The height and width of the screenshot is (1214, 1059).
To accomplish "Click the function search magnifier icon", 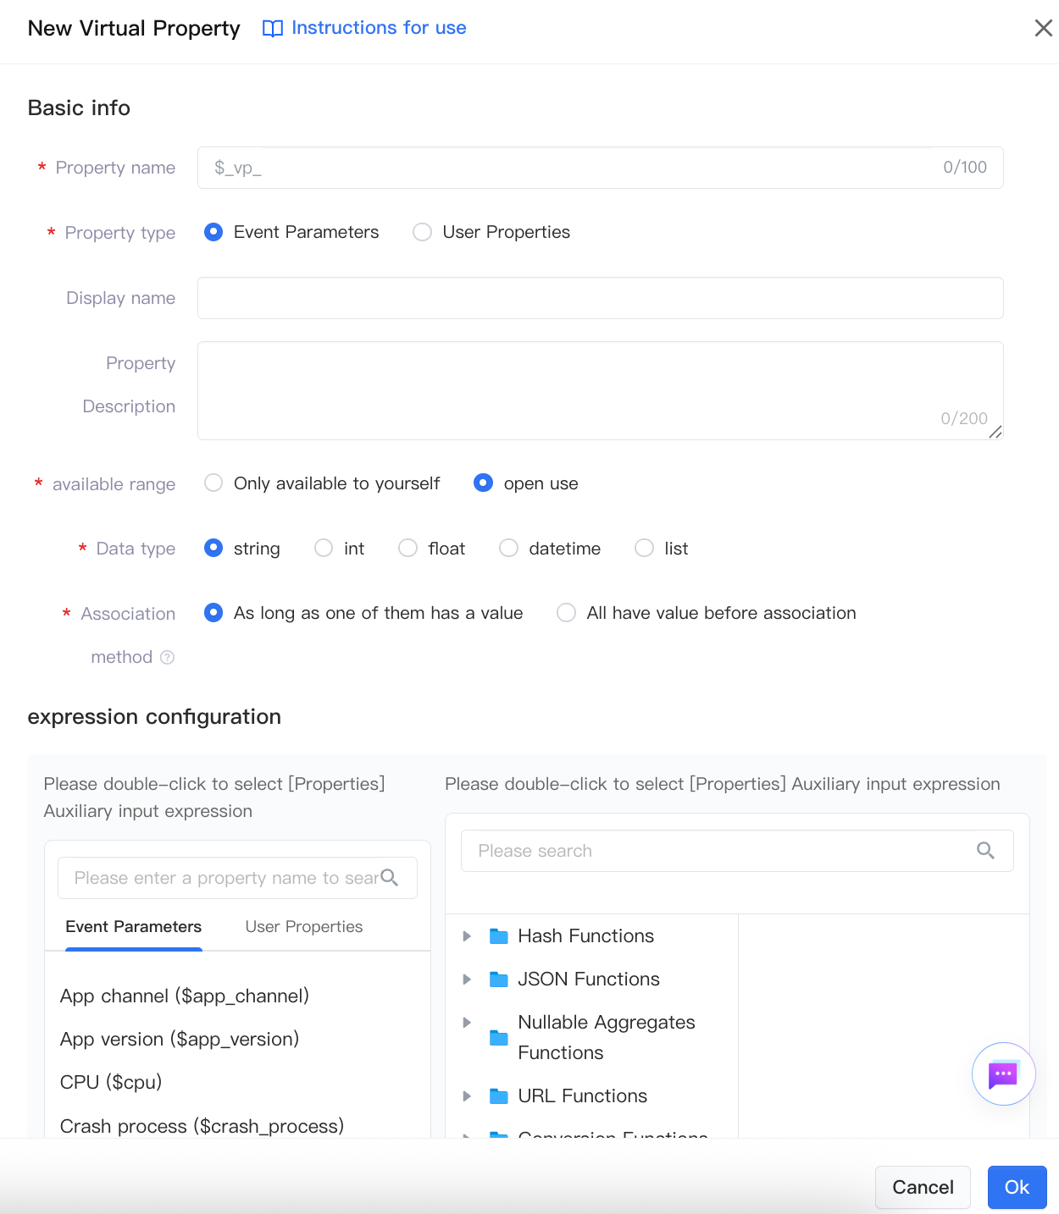I will [x=985, y=851].
